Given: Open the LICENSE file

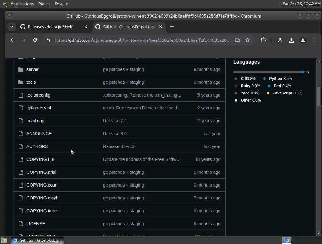Looking at the screenshot, I should (x=36, y=224).
